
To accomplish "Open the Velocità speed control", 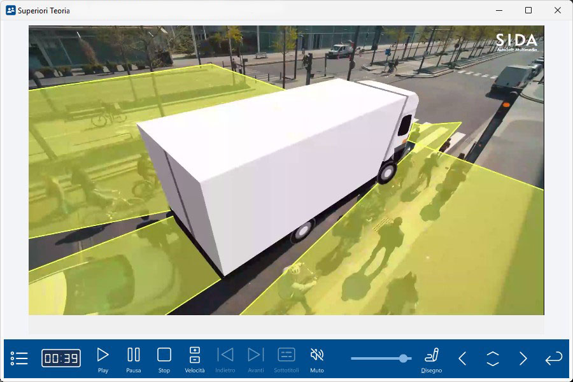I will (x=195, y=358).
